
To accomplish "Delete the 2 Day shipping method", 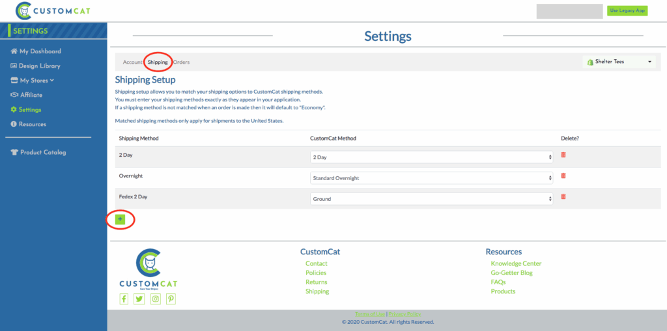I will tap(563, 155).
